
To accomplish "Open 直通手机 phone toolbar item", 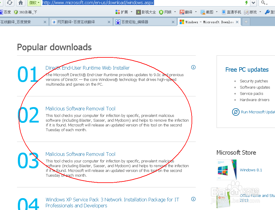I will click(232, 12).
